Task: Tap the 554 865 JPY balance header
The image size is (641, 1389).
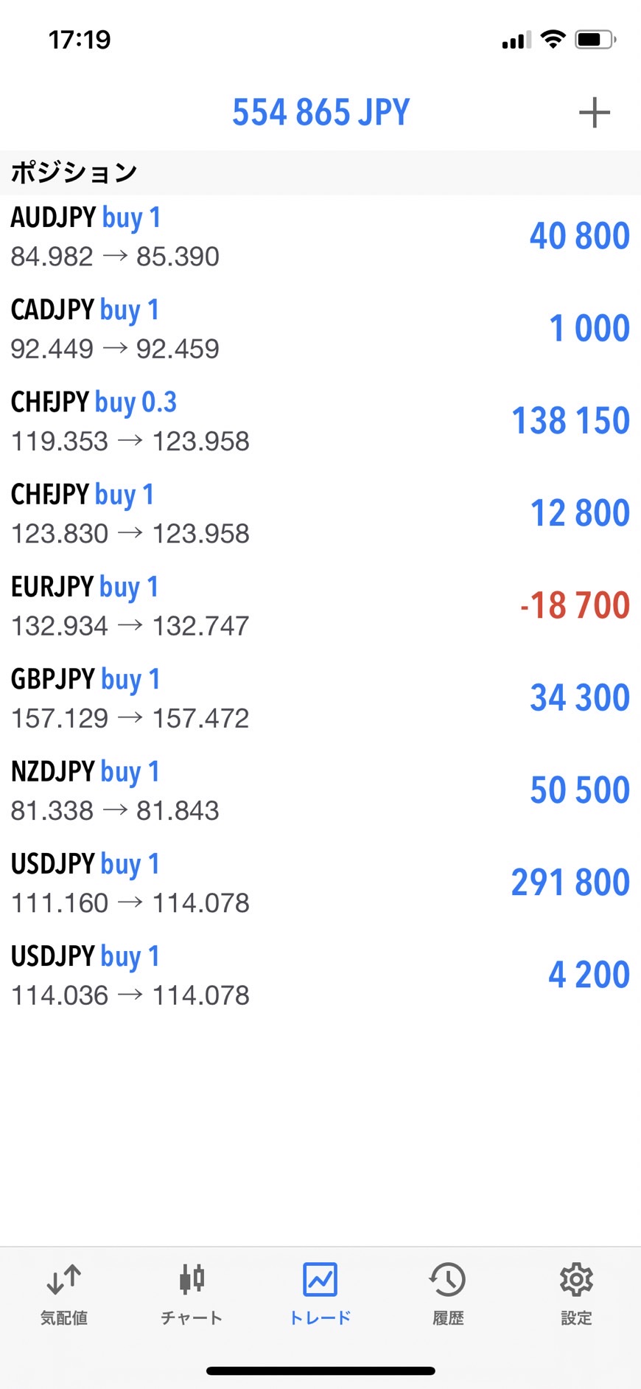Action: pyautogui.click(x=320, y=113)
